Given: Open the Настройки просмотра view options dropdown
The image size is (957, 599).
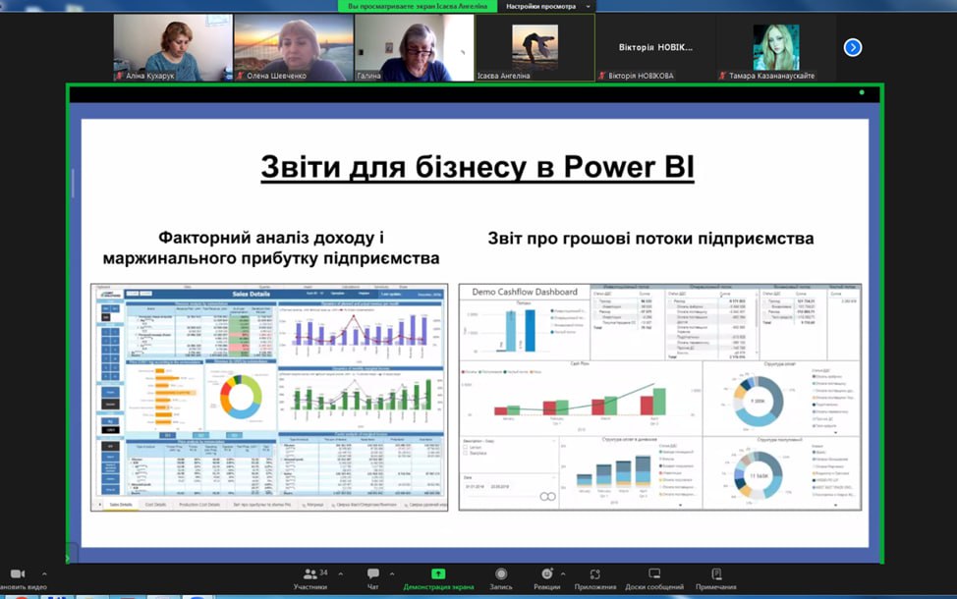Looking at the screenshot, I should 547,6.
